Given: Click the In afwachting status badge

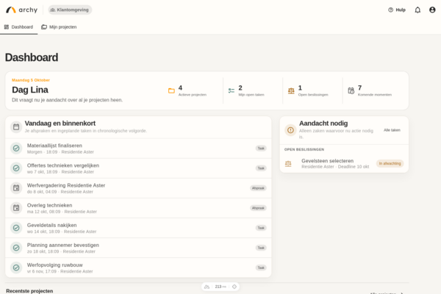Looking at the screenshot, I should (x=390, y=163).
